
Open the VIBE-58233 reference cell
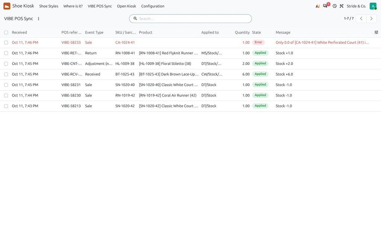pos(71,42)
